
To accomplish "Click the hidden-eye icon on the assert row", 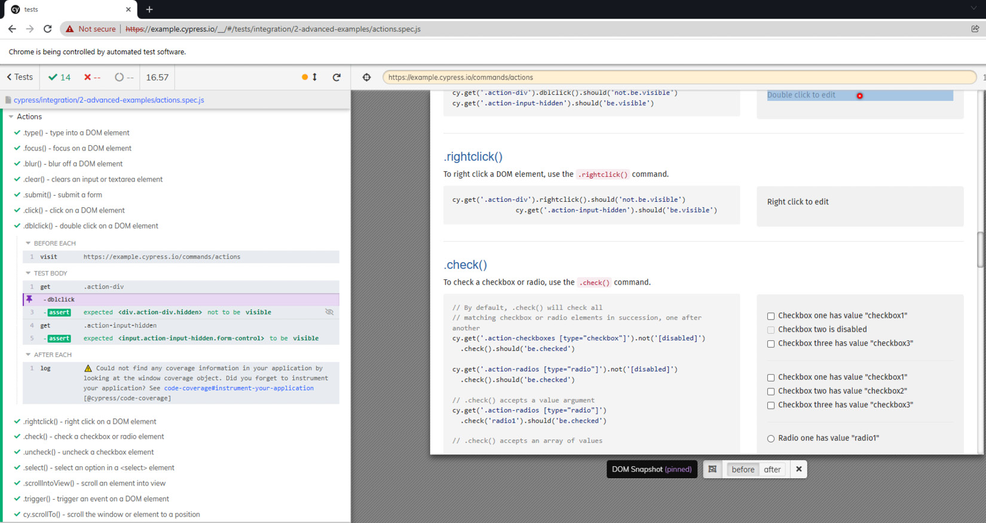I will coord(329,312).
